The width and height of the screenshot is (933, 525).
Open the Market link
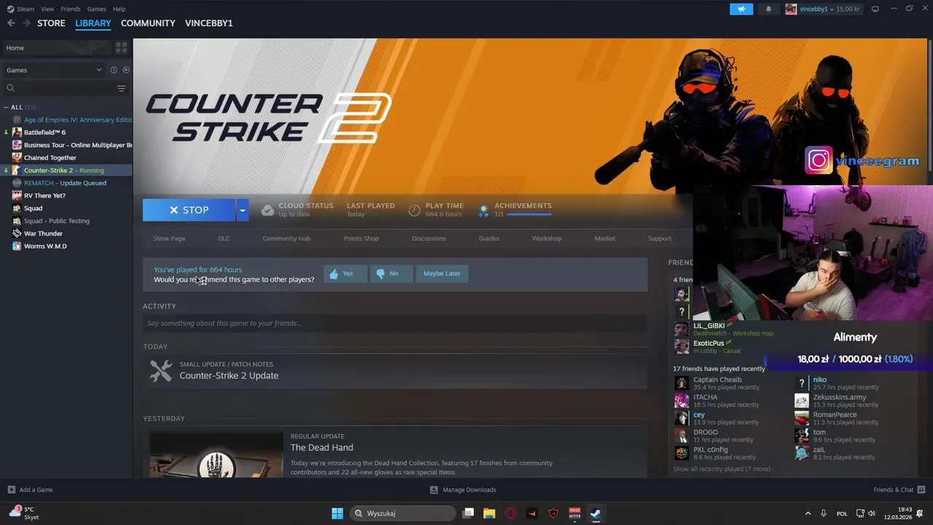tap(605, 238)
